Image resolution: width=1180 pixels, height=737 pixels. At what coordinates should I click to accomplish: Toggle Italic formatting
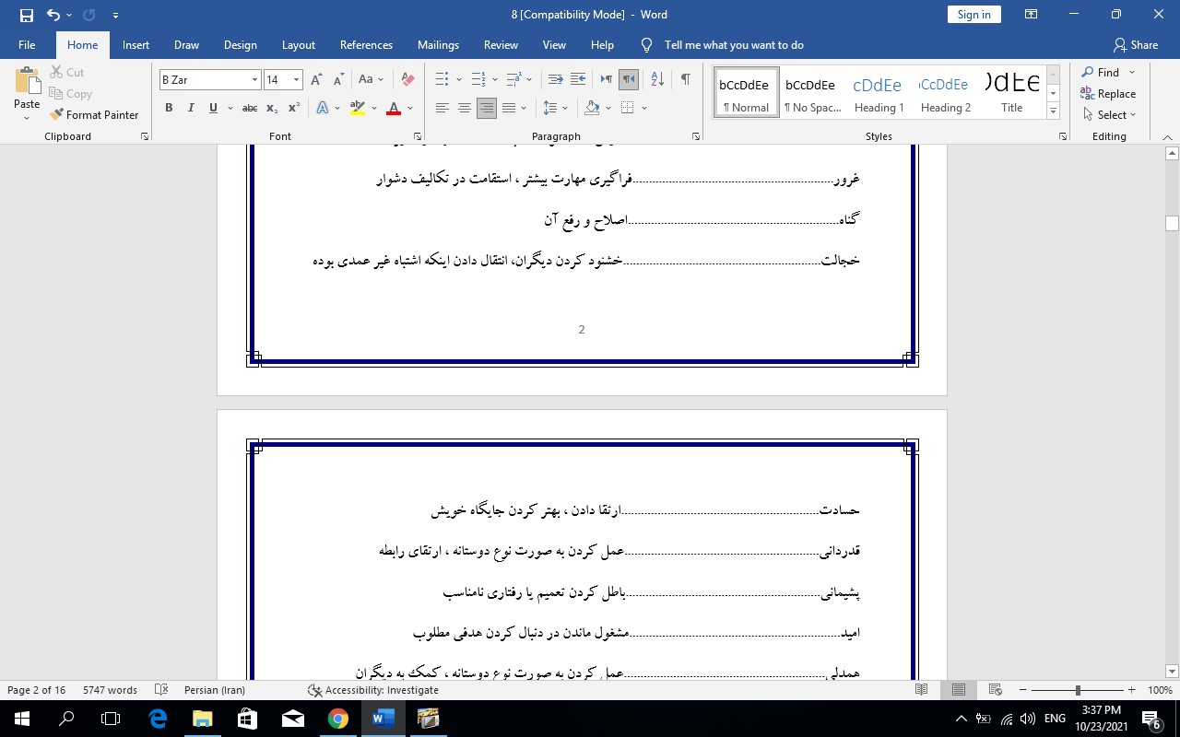pos(191,109)
